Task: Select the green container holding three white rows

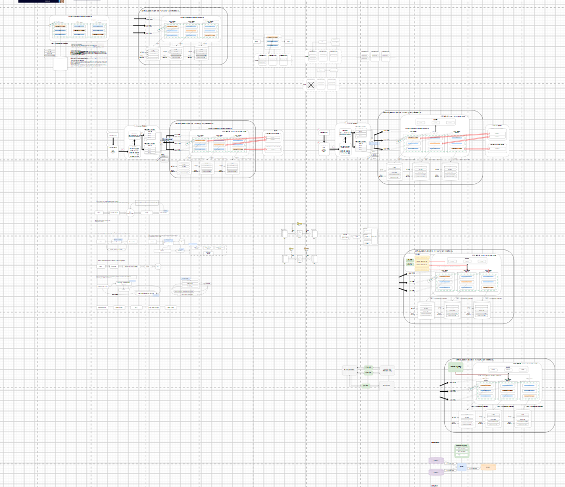Action: coord(462,451)
